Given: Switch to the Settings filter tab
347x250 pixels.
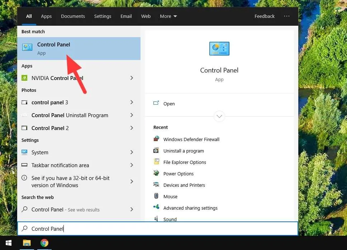Looking at the screenshot, I should click(x=103, y=16).
